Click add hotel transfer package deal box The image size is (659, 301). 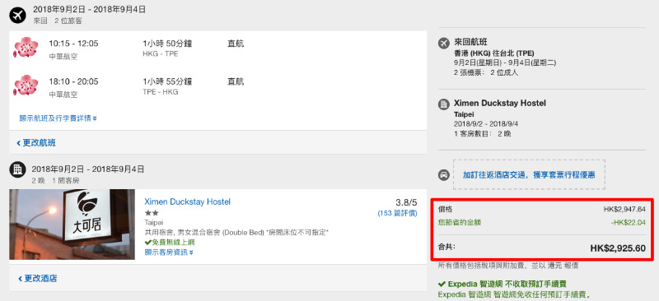(529, 174)
